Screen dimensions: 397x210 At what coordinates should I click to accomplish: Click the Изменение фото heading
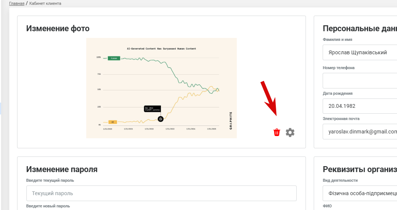58,29
